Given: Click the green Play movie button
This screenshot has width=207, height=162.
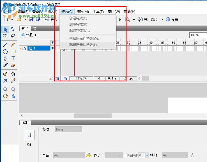Looking at the screenshot, I should 120,19.
